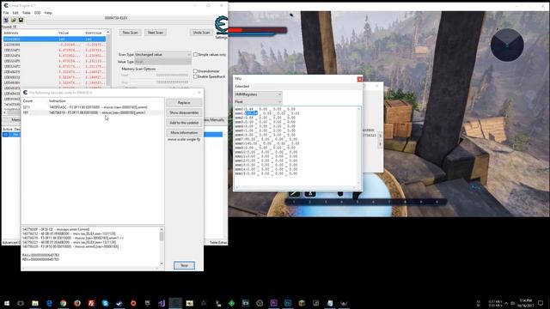The image size is (550, 309).
Task: Click the open file folder toolbar icon
Action: coord(14,20)
